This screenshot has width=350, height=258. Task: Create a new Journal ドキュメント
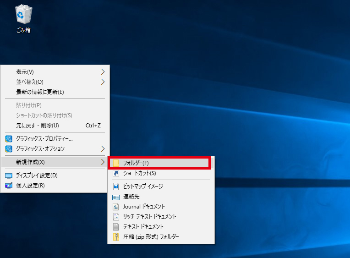tap(161, 207)
